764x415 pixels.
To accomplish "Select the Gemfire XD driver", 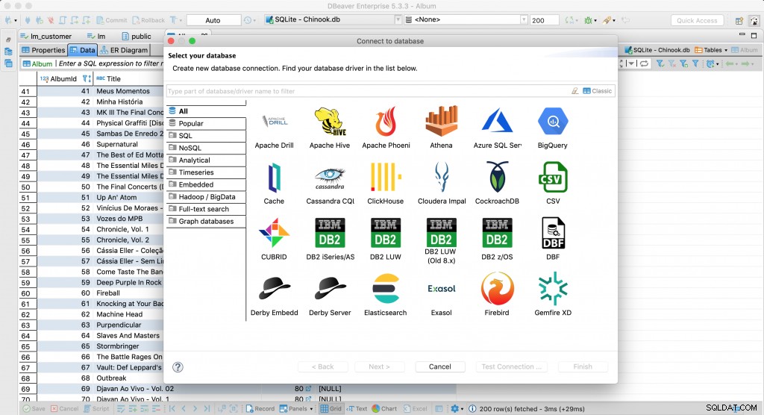I will [553, 289].
